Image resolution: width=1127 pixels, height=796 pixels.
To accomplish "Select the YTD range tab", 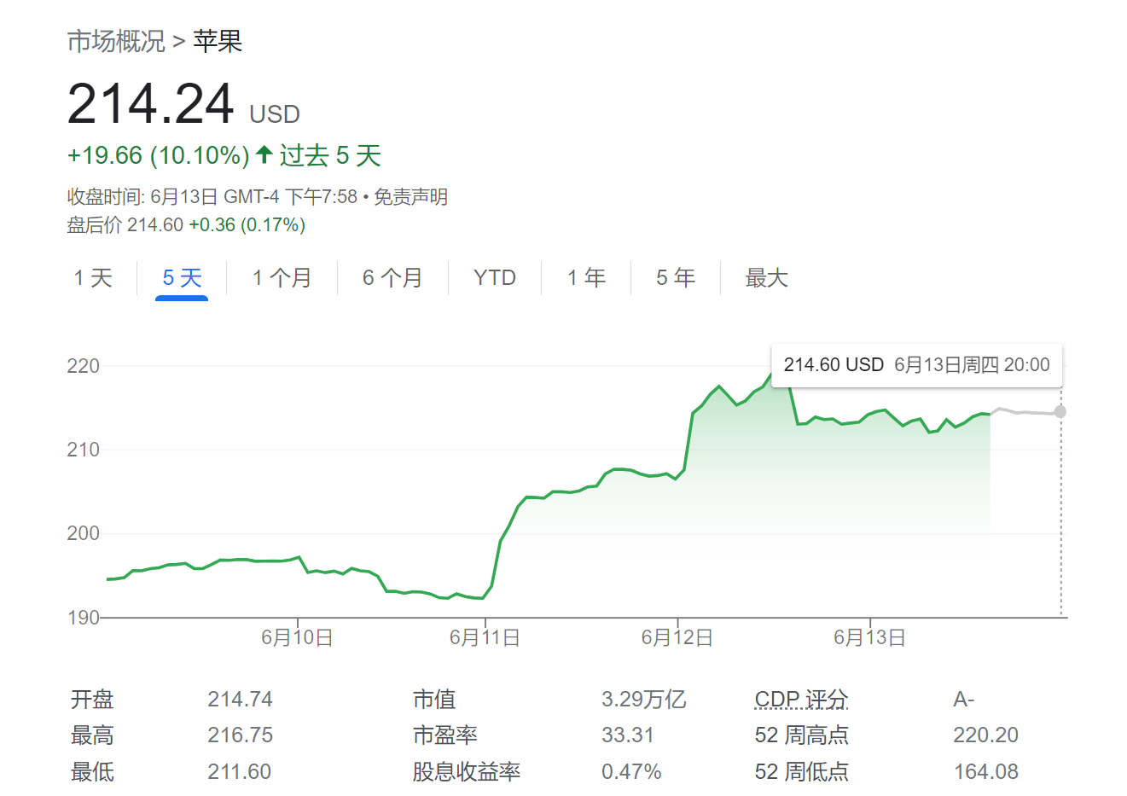I will click(495, 277).
